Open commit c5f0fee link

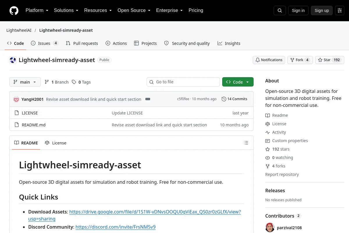point(184,99)
